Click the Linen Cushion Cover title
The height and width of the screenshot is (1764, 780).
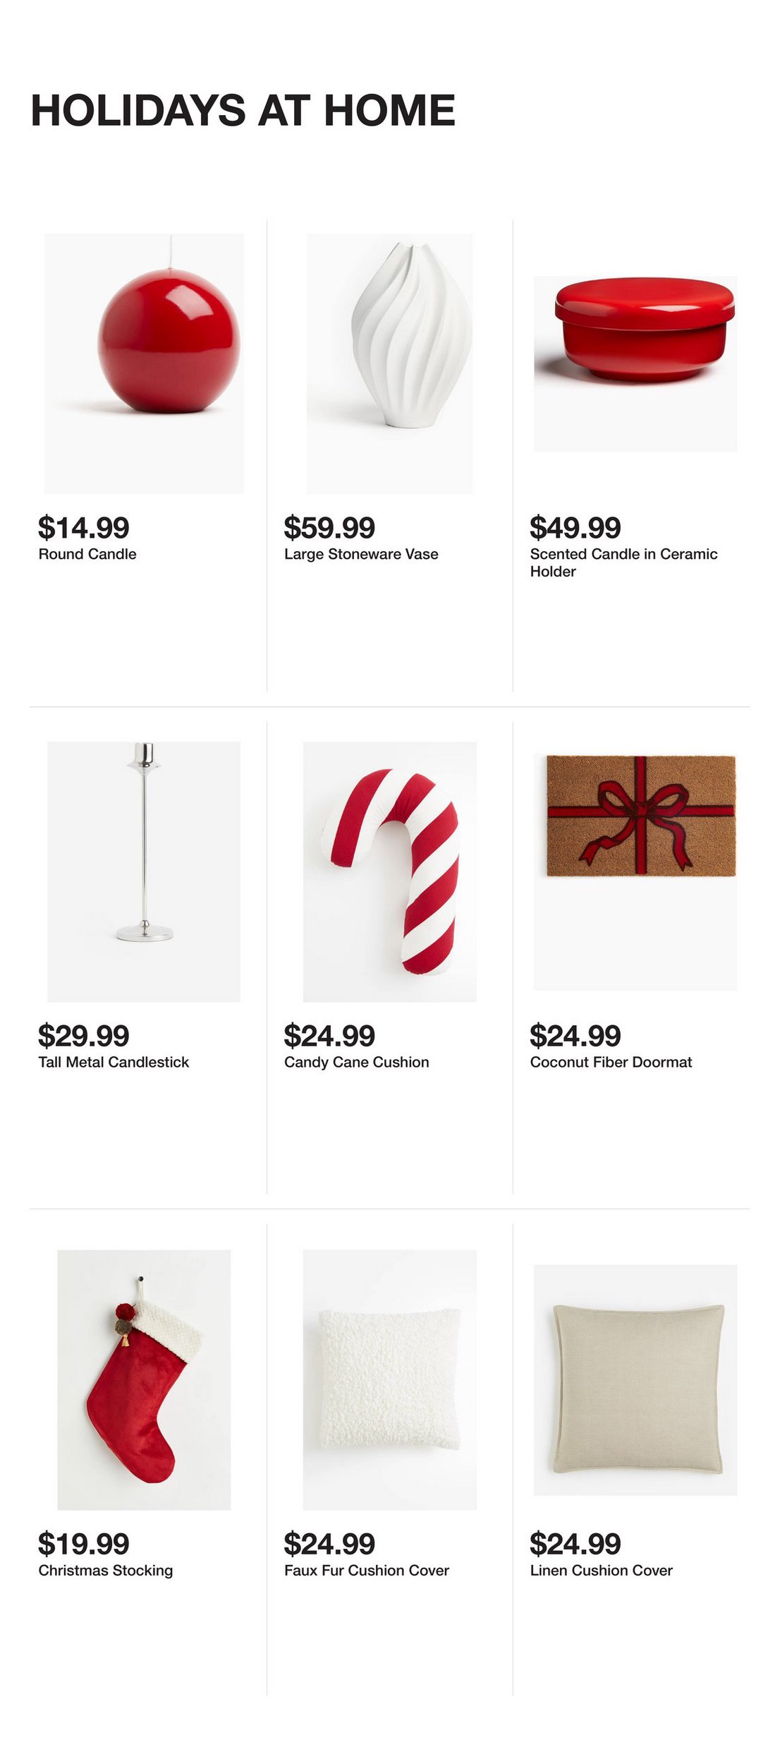point(601,1570)
